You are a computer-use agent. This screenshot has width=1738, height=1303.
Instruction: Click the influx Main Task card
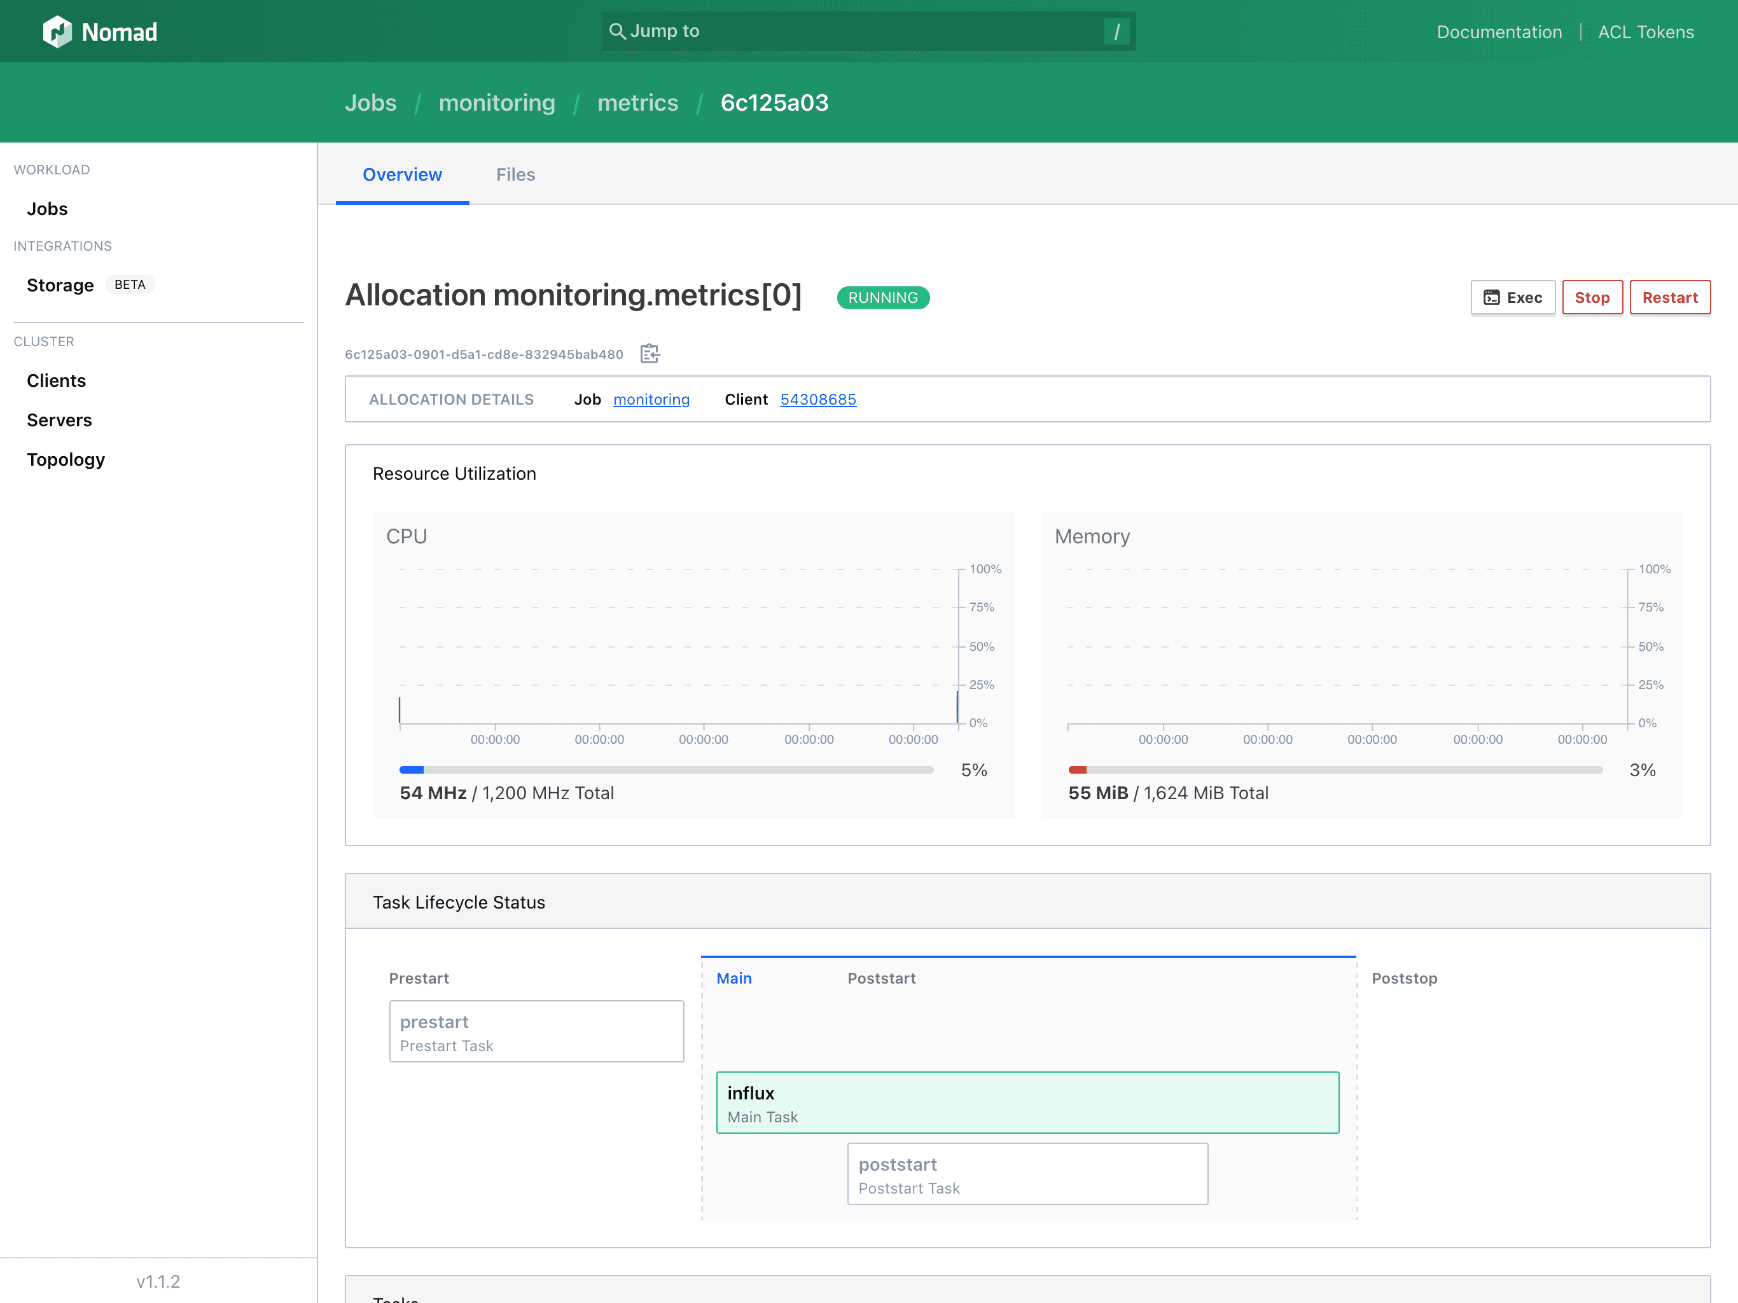1026,1102
